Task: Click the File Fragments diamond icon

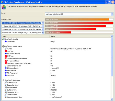Action: click(x=6, y=73)
